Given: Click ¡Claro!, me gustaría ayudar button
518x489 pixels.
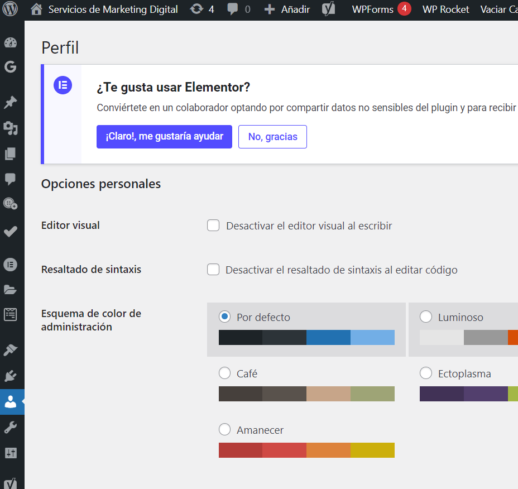Looking at the screenshot, I should 164,136.
